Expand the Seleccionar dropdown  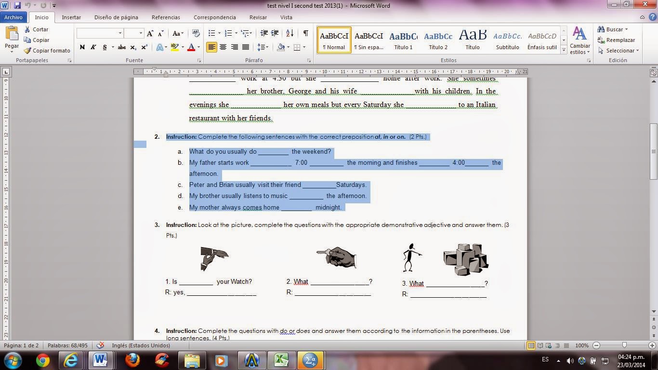coord(637,51)
